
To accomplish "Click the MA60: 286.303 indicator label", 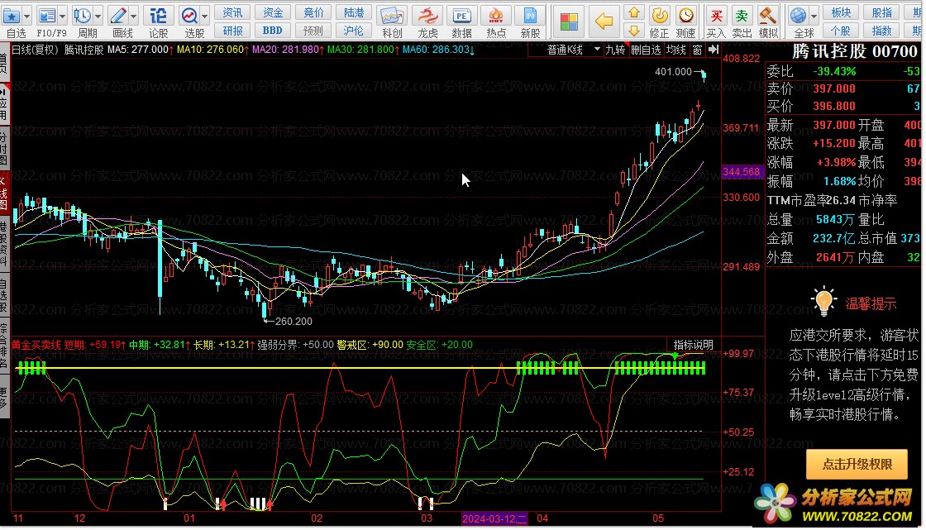I will click(438, 50).
